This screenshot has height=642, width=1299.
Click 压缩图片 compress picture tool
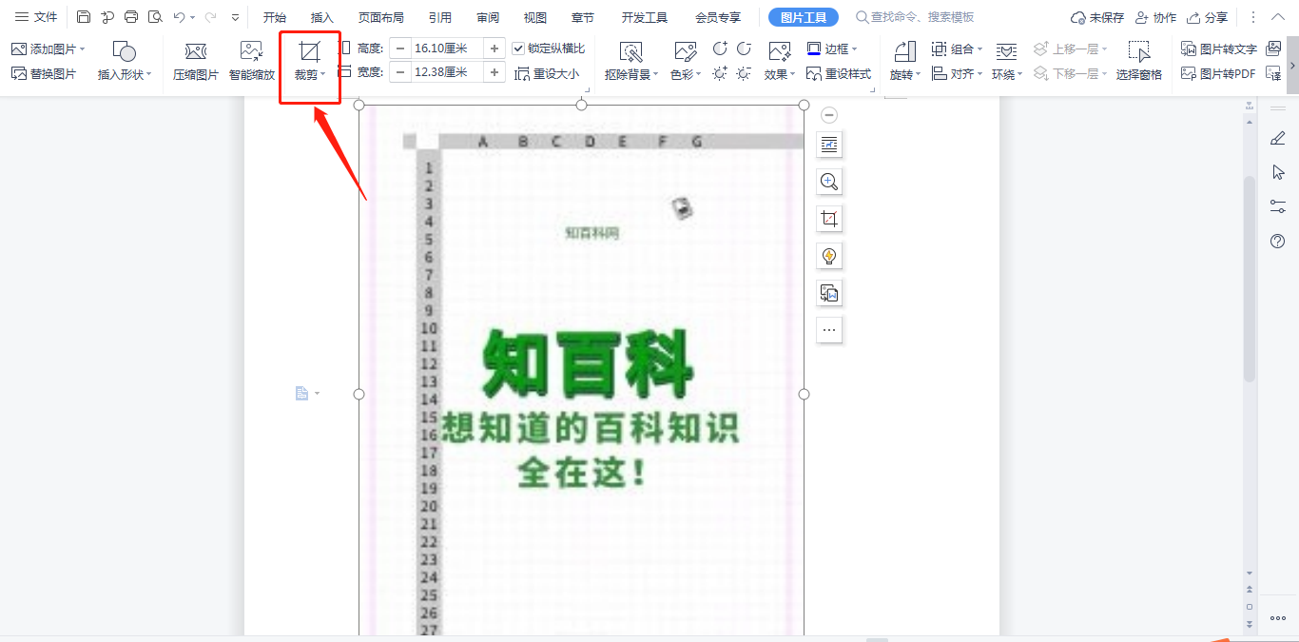click(x=196, y=61)
